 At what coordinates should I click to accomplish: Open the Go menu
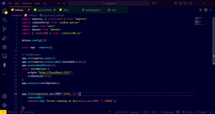click(x=45, y=3)
